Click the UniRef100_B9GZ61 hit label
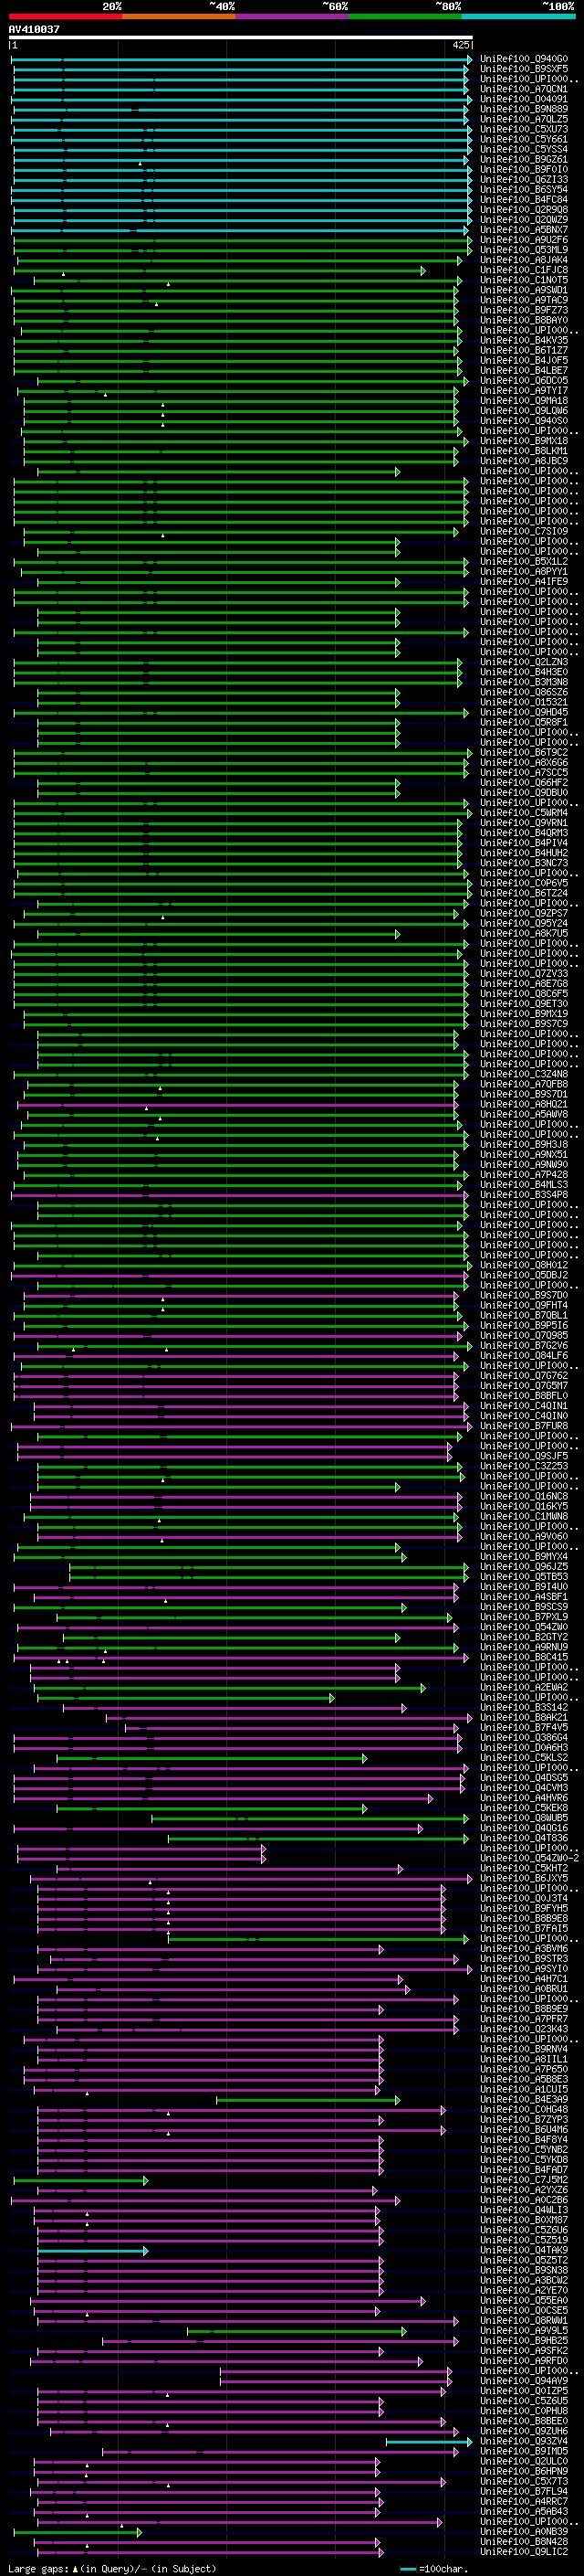The image size is (584, 2576). point(524,159)
